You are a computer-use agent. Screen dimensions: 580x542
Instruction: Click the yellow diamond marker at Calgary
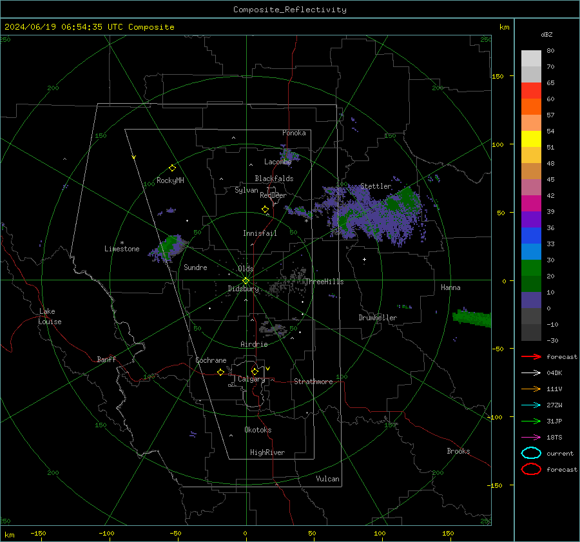click(x=255, y=371)
